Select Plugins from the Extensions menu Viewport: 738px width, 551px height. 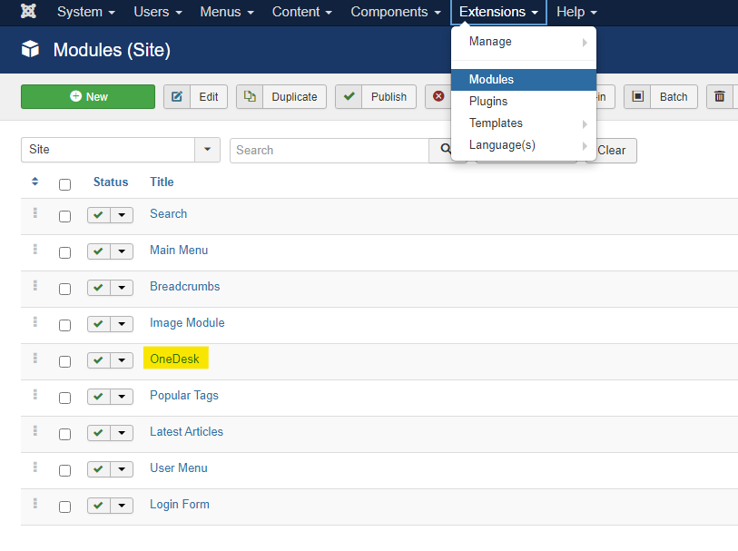(488, 102)
